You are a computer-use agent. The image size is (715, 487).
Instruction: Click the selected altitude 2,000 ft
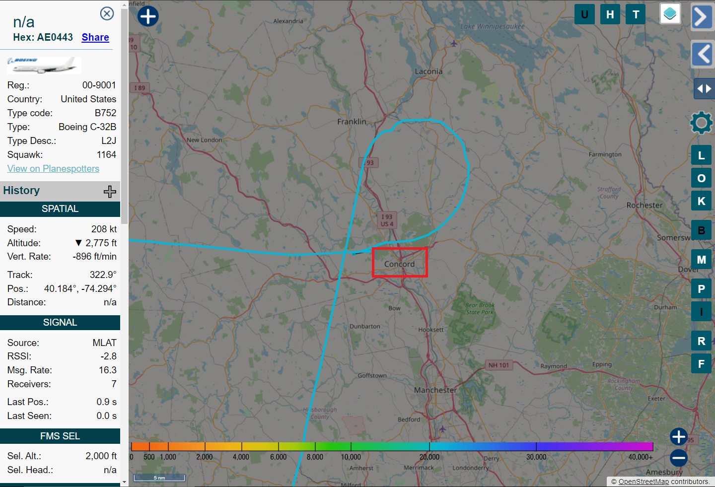101,456
